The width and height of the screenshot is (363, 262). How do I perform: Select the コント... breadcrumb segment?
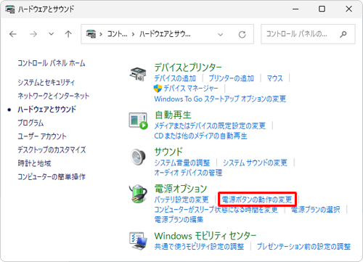117,34
